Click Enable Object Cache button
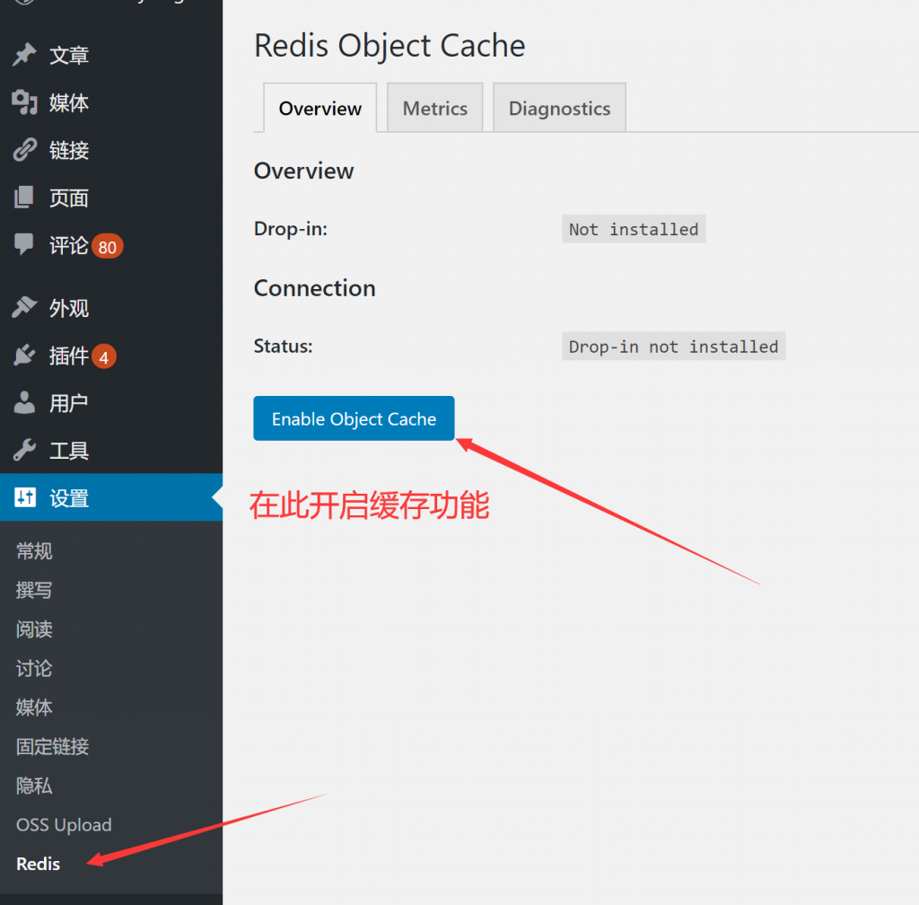The image size is (919, 905). 354,418
